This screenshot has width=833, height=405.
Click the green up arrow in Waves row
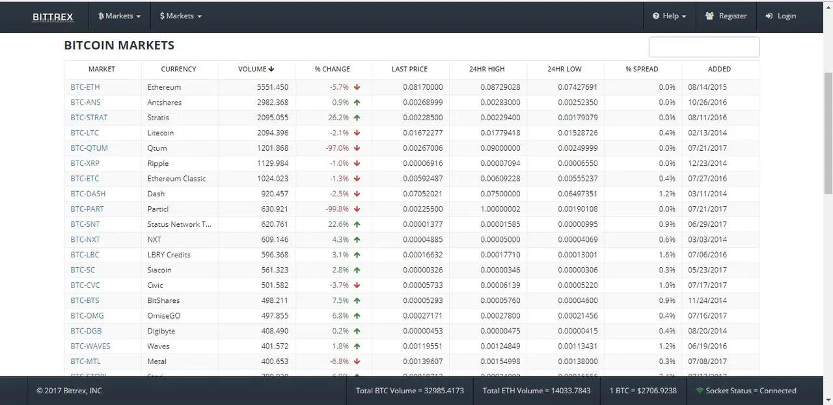(357, 346)
